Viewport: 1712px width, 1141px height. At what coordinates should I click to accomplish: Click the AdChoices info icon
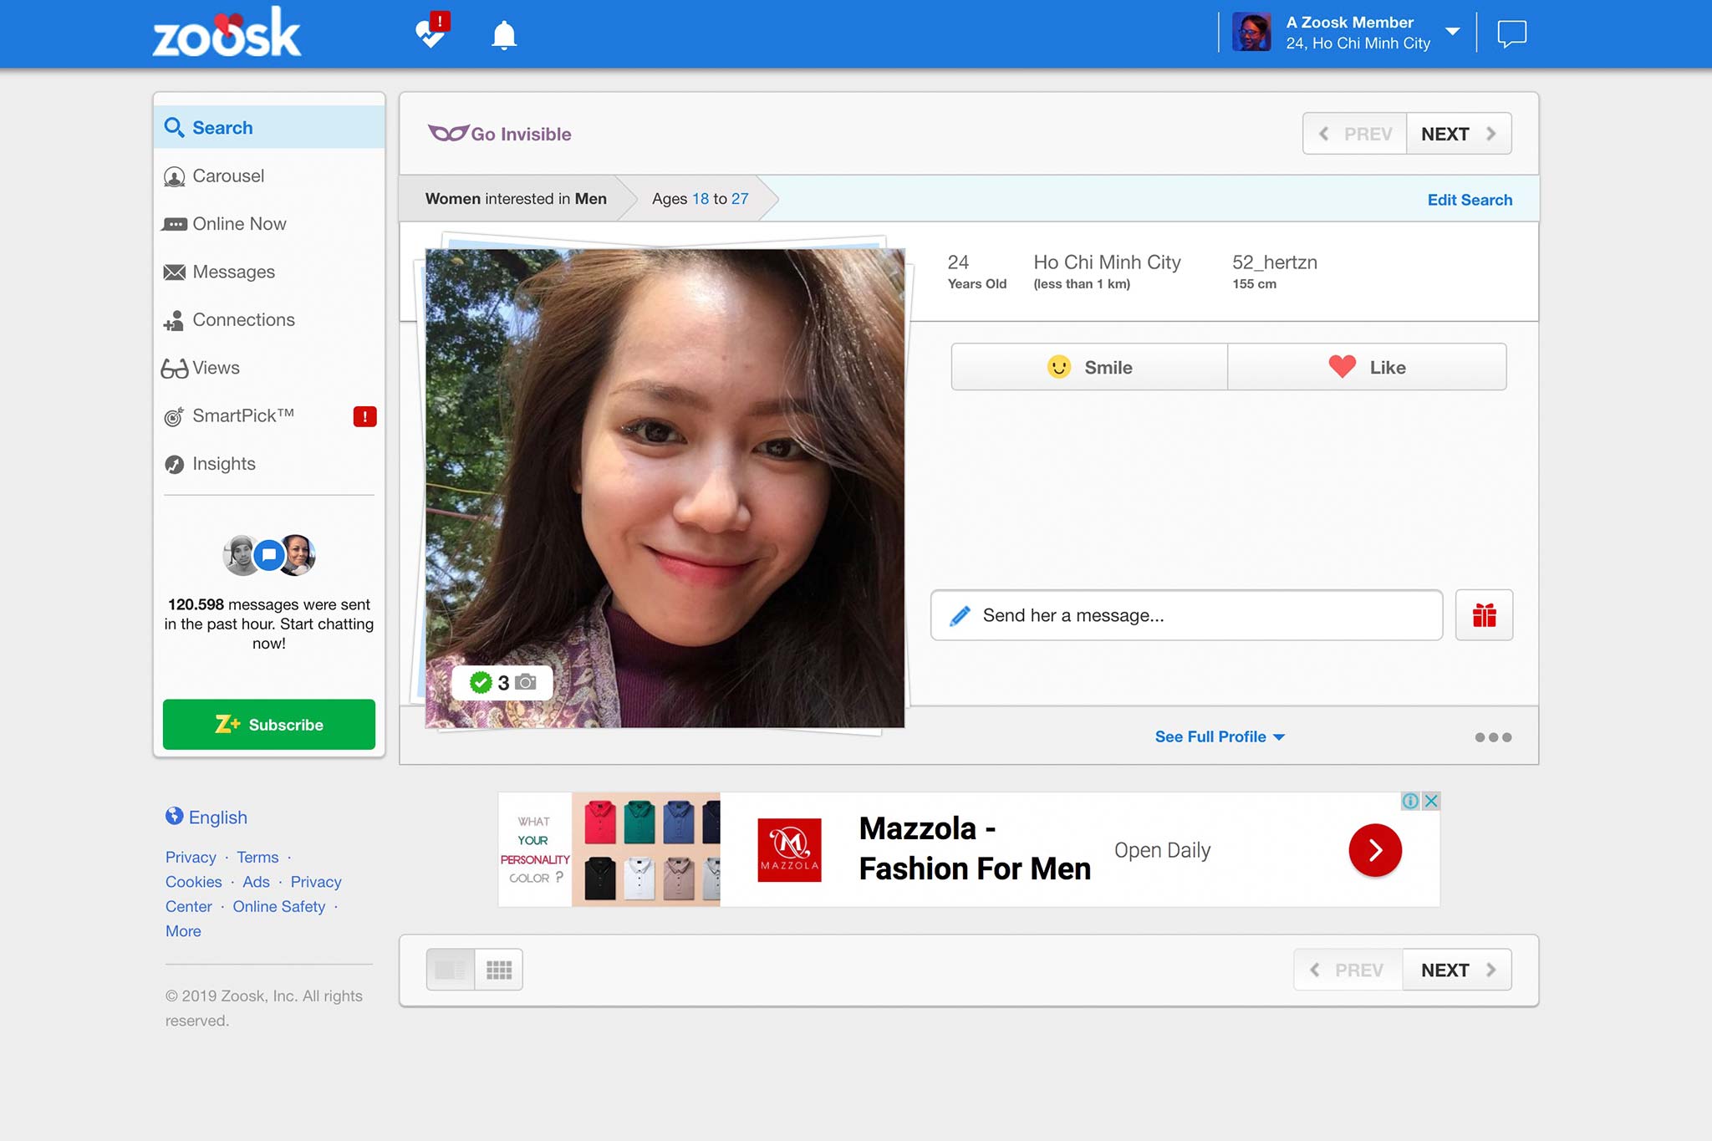(1410, 801)
